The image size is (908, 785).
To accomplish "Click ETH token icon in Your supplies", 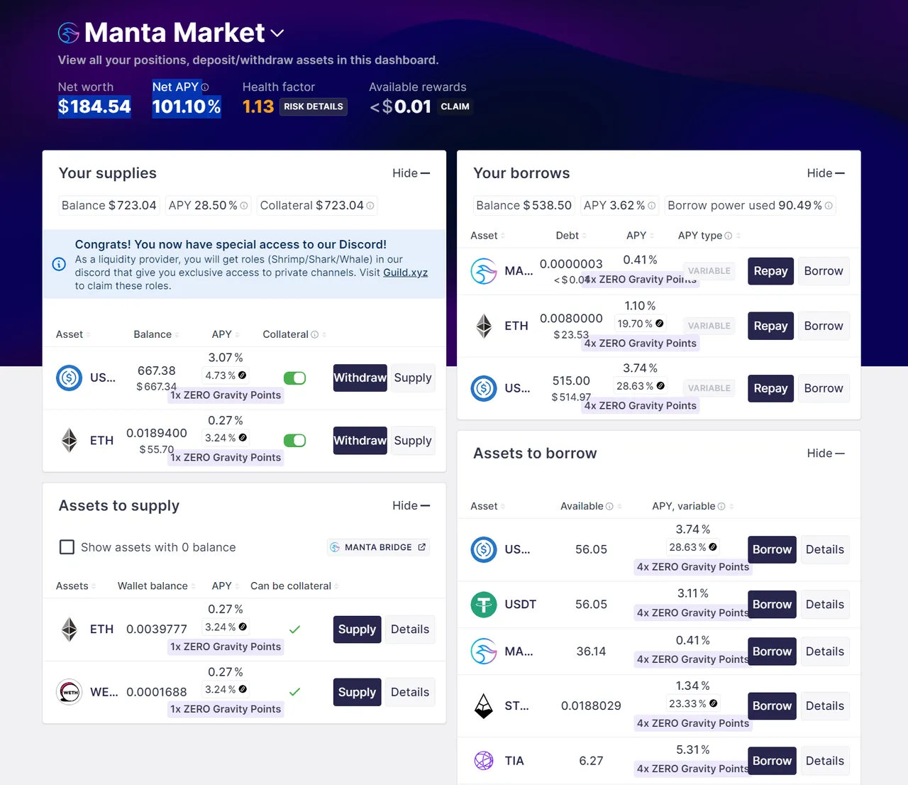I will tap(70, 440).
